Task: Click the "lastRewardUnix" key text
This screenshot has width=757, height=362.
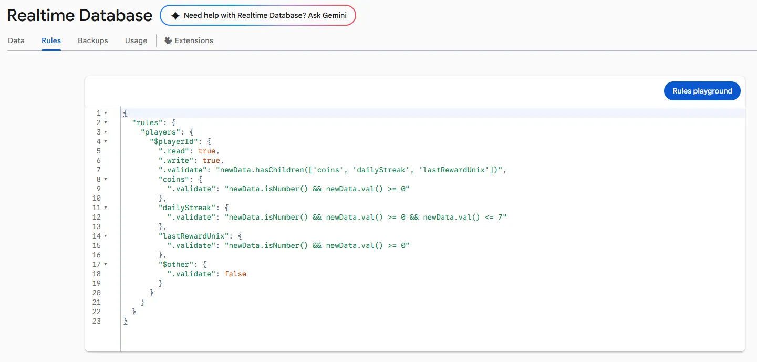Action: click(194, 236)
